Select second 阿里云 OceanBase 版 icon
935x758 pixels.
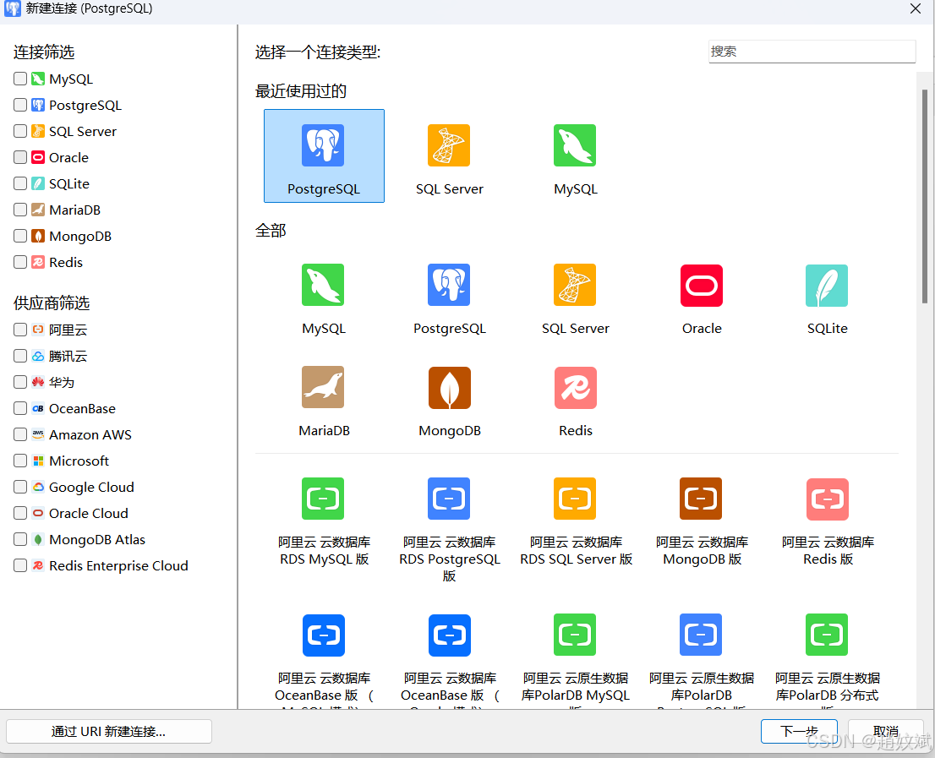pyautogui.click(x=449, y=635)
